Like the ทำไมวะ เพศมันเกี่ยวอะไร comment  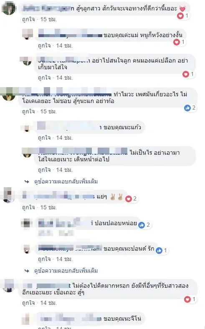coord(28,111)
